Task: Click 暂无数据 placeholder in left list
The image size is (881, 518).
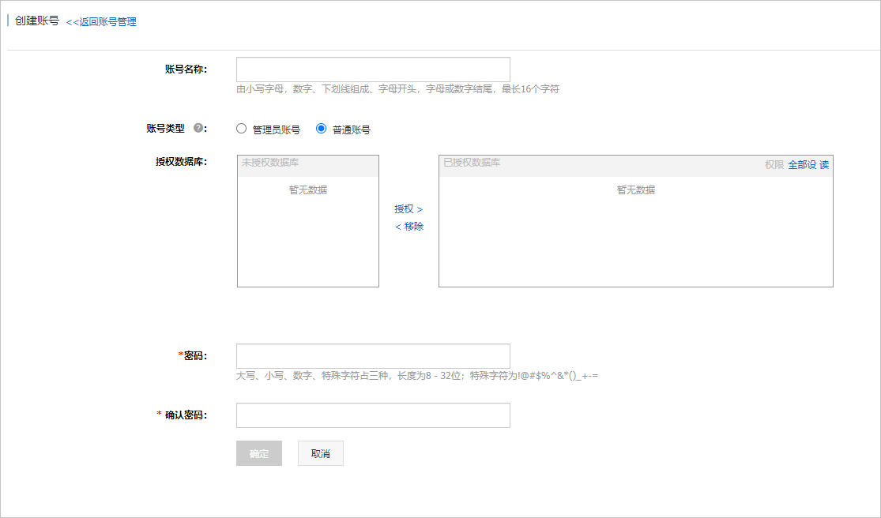Action: click(307, 190)
